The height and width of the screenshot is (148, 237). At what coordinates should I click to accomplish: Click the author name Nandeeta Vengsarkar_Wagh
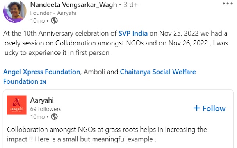(x=74, y=5)
